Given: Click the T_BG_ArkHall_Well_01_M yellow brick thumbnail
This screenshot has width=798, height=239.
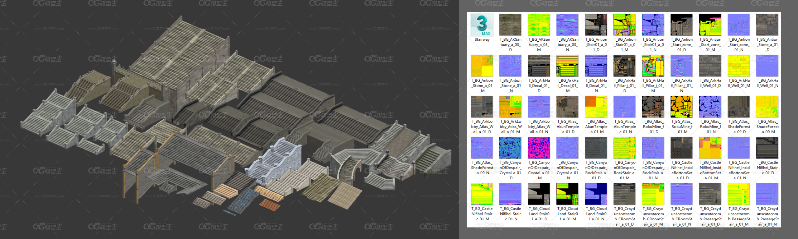Looking at the screenshot, I should 739,66.
